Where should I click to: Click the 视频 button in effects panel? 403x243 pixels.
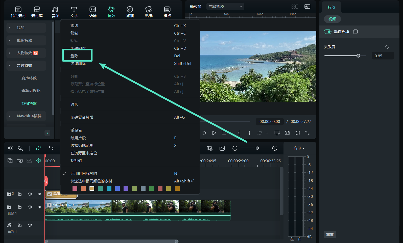tap(332, 19)
